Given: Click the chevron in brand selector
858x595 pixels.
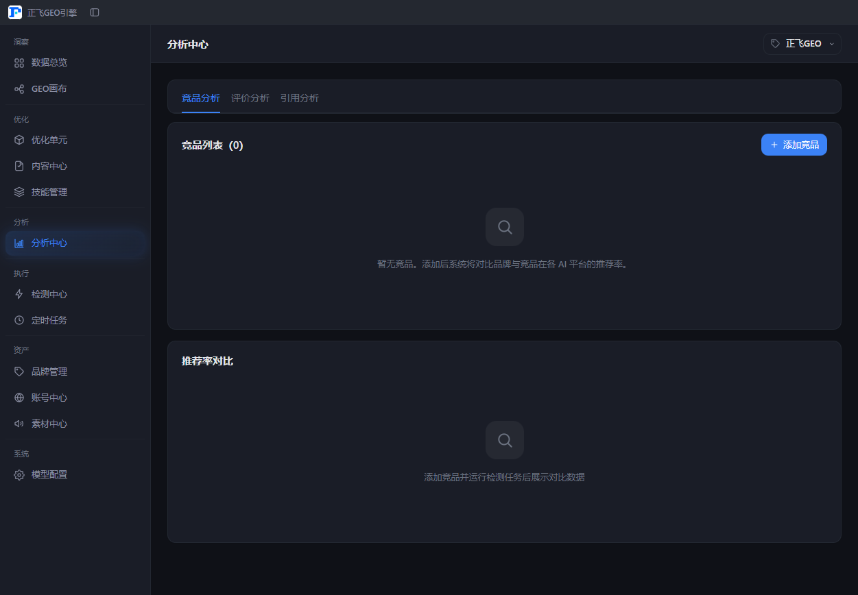Looking at the screenshot, I should [x=832, y=44].
